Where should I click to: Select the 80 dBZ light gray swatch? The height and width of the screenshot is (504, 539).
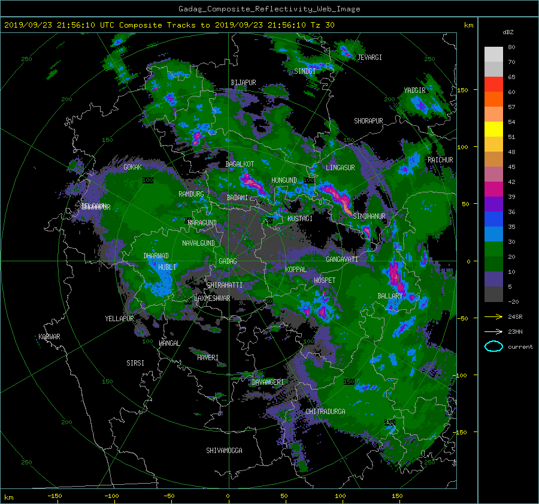point(493,54)
